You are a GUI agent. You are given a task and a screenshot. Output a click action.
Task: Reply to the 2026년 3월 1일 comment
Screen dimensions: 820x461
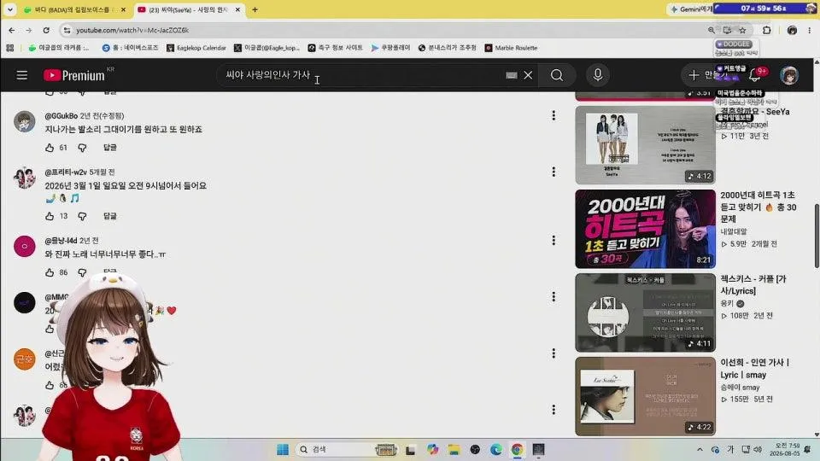coord(110,216)
